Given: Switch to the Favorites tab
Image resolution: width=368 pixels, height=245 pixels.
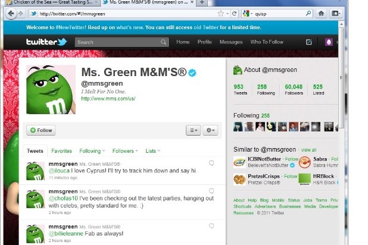Looking at the screenshot, I should 61,151.
